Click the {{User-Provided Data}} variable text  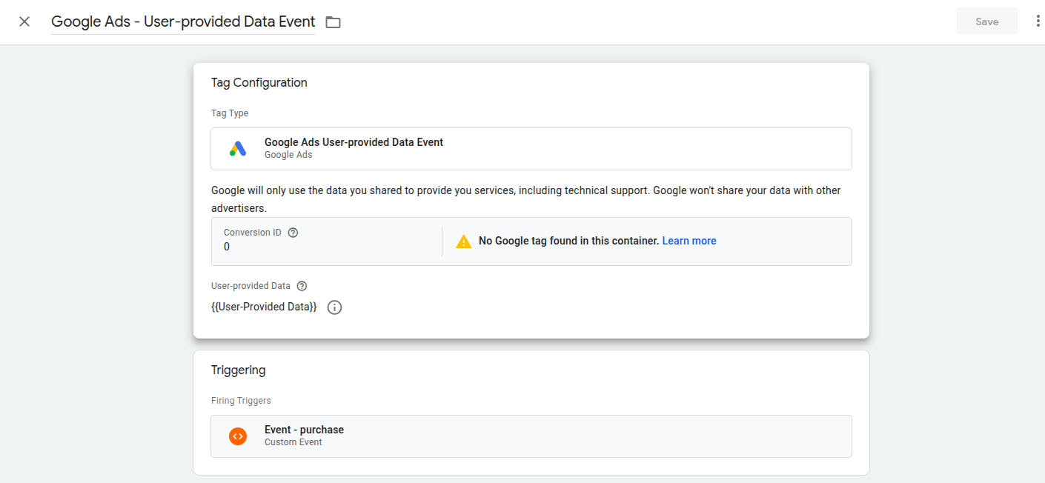(x=264, y=307)
